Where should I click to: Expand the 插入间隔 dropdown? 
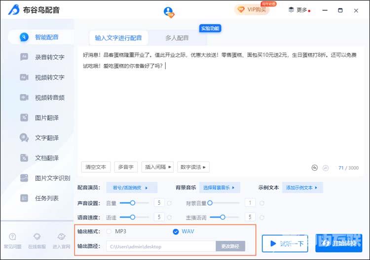pos(158,167)
